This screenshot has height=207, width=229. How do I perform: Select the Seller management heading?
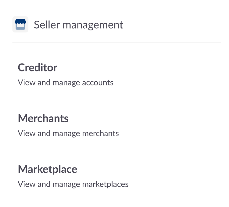[79, 25]
